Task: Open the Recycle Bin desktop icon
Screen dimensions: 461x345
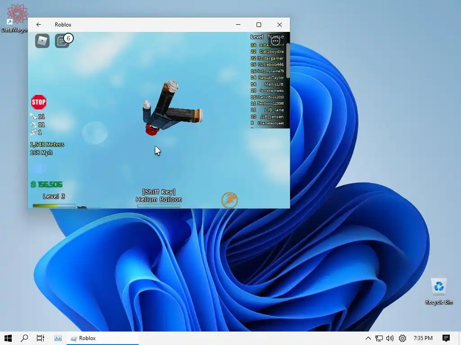Action: (438, 291)
